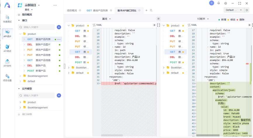Open the 基线 dropdown in left compare panel
Image resolution: width=253 pixels, height=138 pixels.
tap(106, 19)
